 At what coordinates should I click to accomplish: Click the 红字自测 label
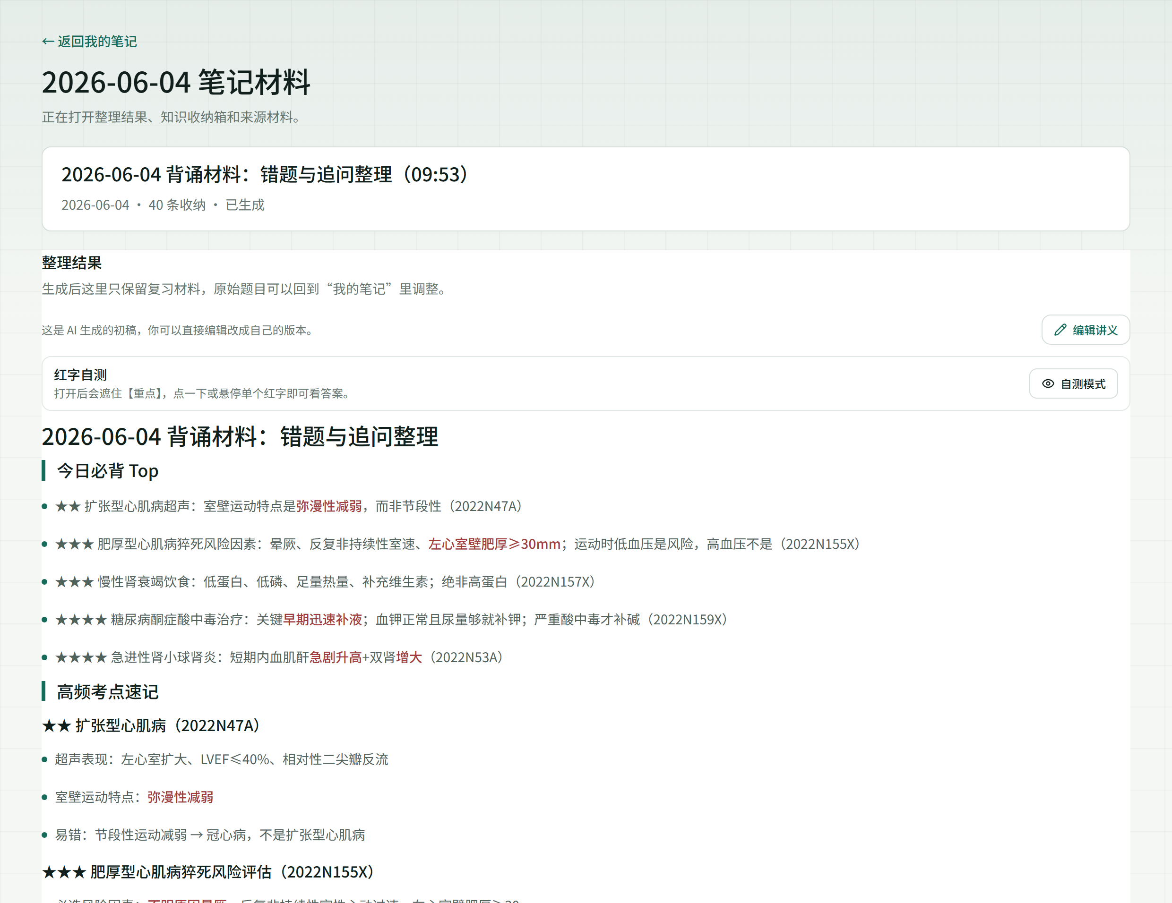pyautogui.click(x=80, y=375)
